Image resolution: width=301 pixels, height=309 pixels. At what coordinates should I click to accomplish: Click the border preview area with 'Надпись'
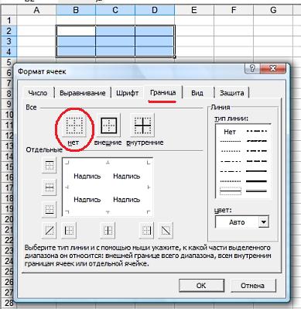click(108, 187)
